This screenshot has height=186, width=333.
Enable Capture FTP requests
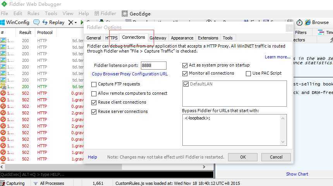[x=94, y=84]
